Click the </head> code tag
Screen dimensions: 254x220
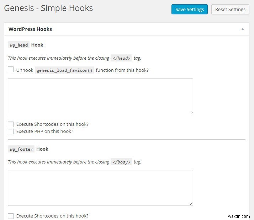[122, 58]
